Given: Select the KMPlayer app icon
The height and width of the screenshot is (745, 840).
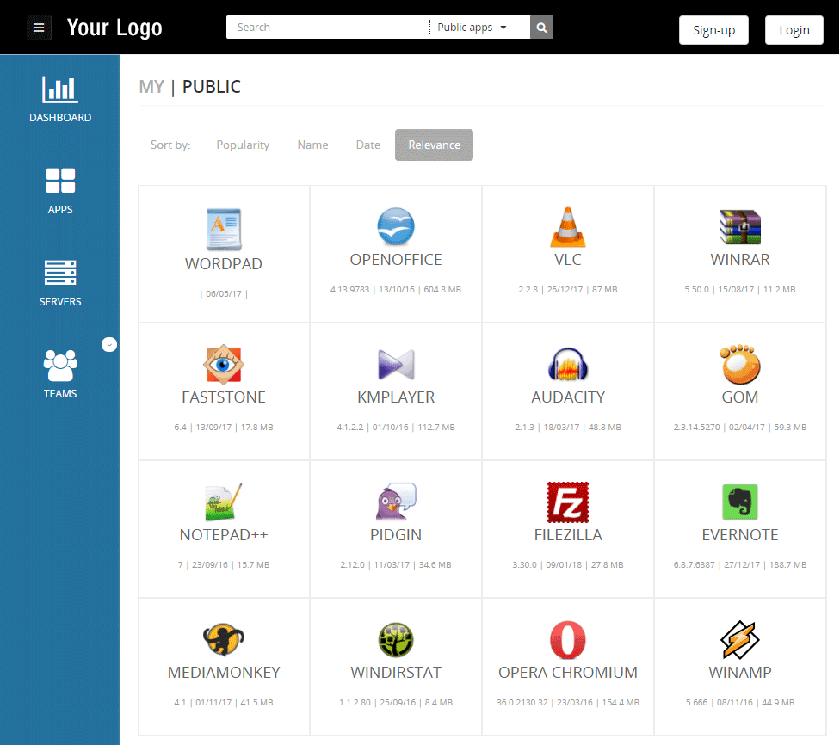Looking at the screenshot, I should tap(396, 365).
